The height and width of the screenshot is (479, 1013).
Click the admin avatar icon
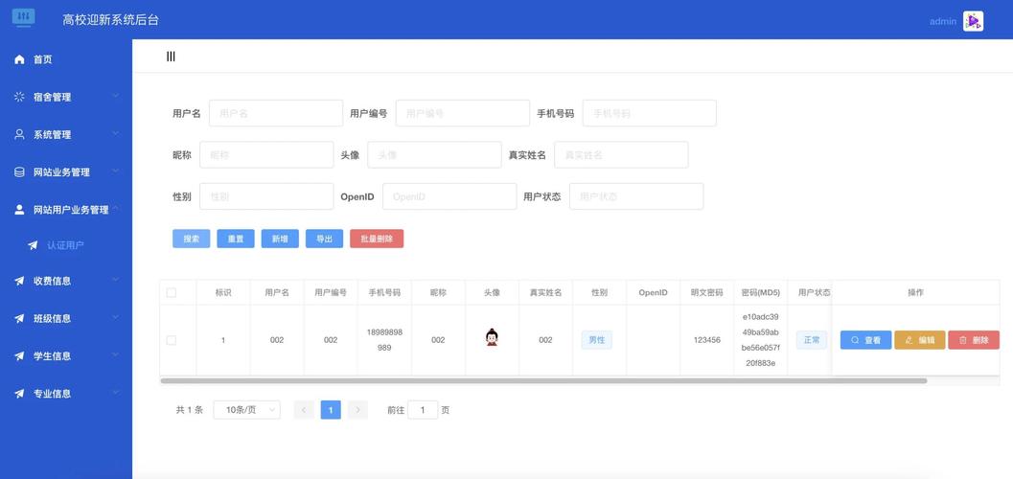pos(973,21)
